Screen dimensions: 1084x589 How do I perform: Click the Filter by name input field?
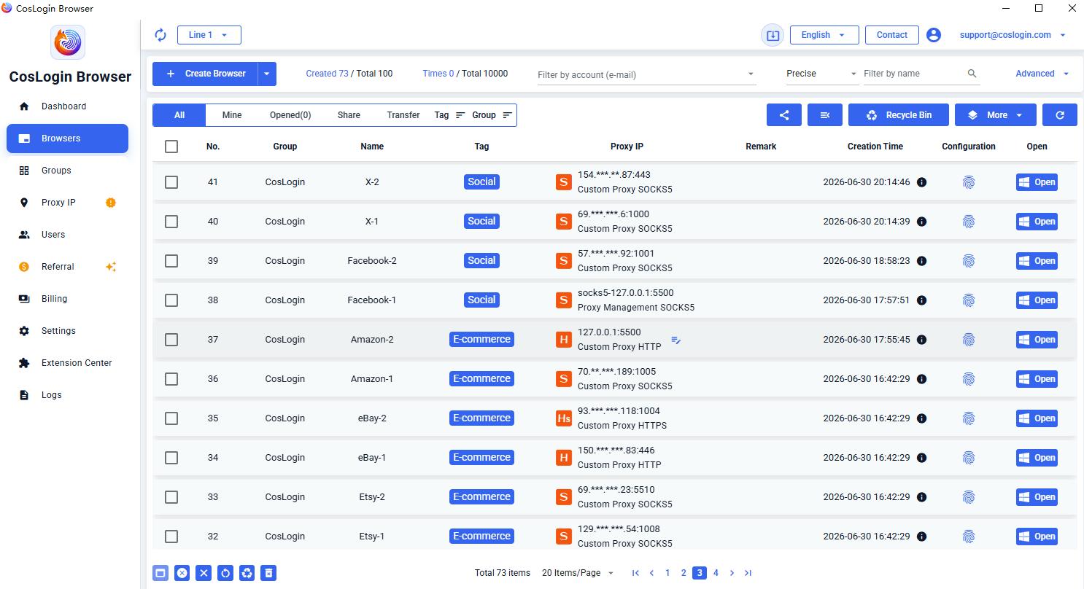coord(914,74)
